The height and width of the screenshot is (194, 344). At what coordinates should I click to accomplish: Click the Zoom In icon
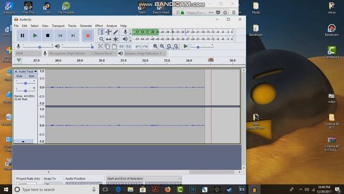pos(155,46)
